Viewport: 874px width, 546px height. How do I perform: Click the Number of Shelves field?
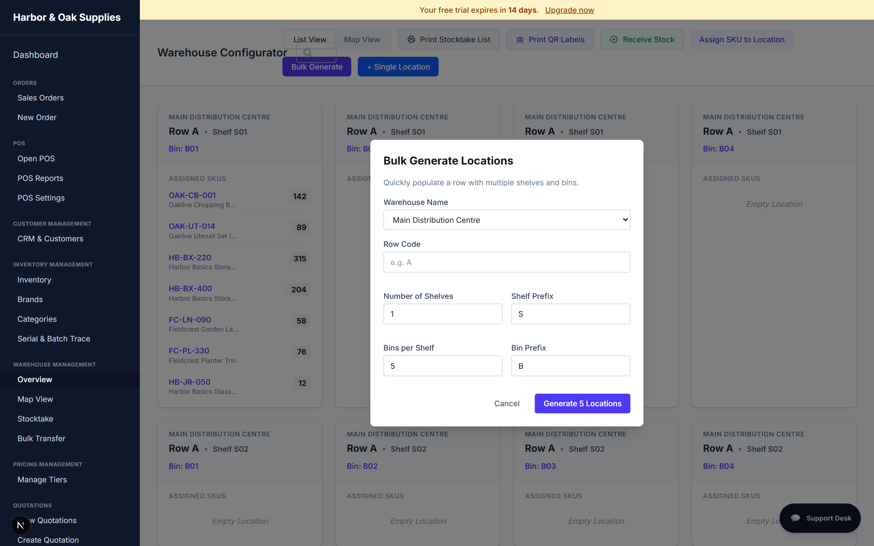pos(443,314)
